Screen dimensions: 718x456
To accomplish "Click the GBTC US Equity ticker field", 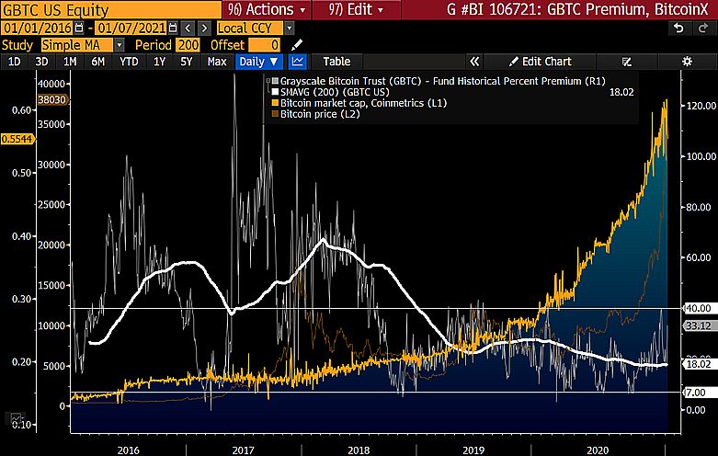I will click(110, 9).
